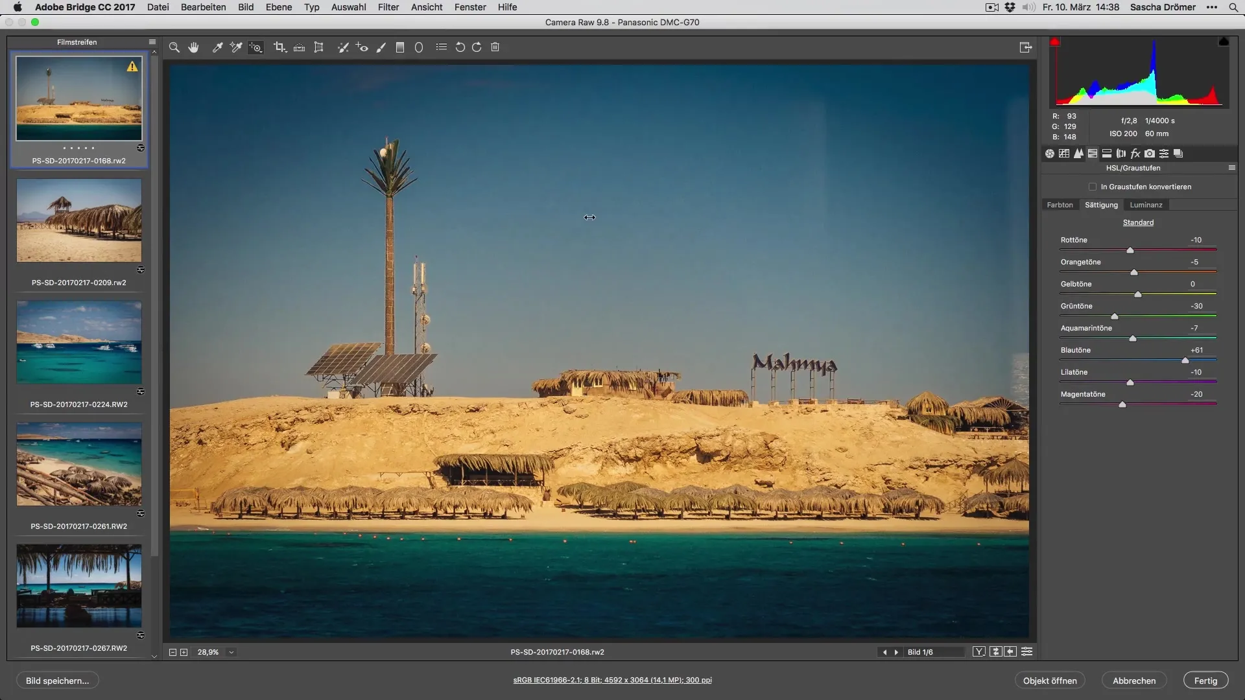Image resolution: width=1245 pixels, height=700 pixels.
Task: Toggle between current and default panel settings
Action: point(1026,652)
